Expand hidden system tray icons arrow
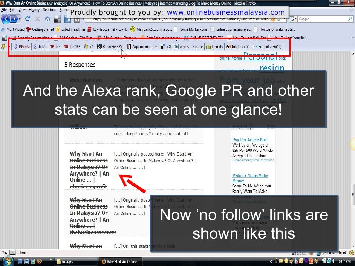This screenshot has height=266, width=355. click(271, 261)
